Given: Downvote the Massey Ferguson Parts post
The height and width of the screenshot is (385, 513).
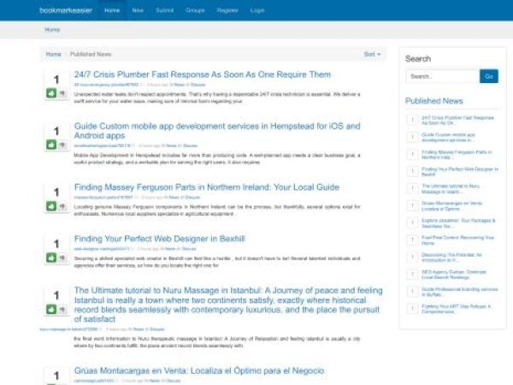Looking at the screenshot, I should coord(62,206).
